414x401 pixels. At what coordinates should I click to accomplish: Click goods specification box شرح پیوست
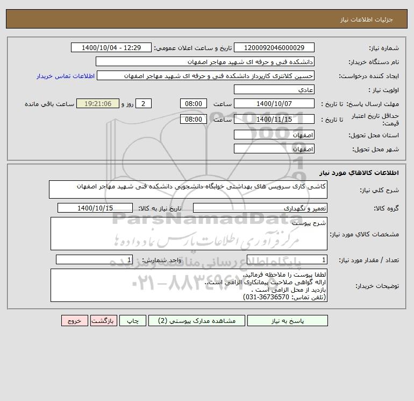189,234
